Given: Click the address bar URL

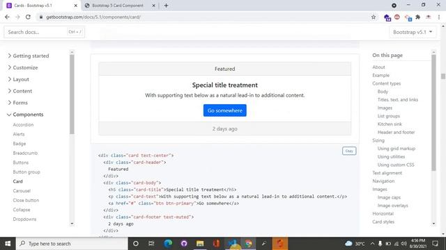Looking at the screenshot, I should click(x=93, y=17).
